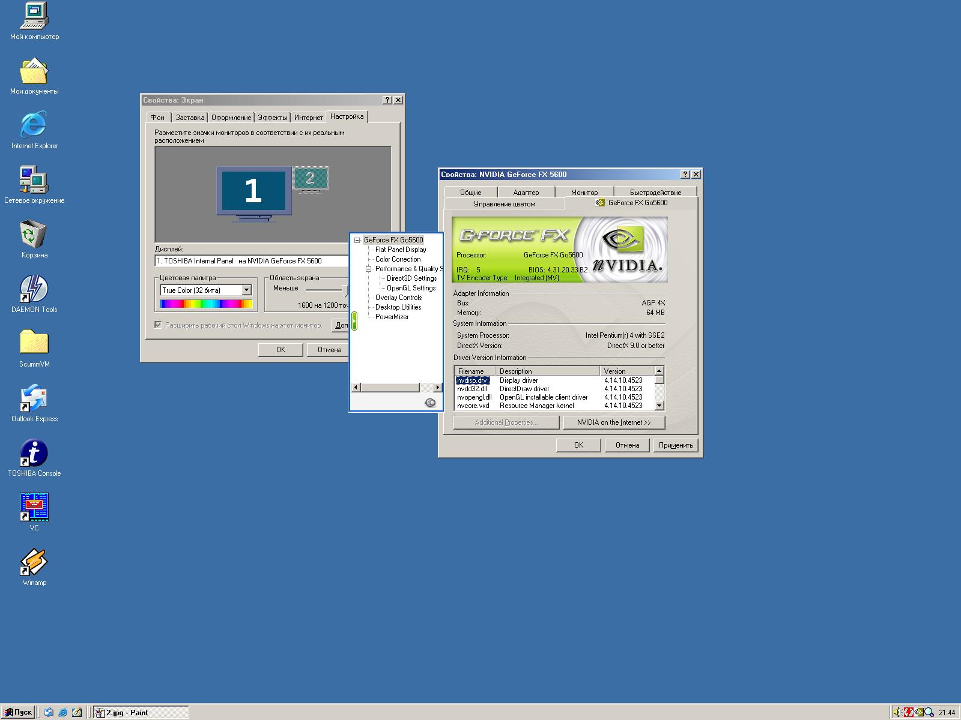Open the Recycle Bin (Корзина) icon

pyautogui.click(x=34, y=235)
